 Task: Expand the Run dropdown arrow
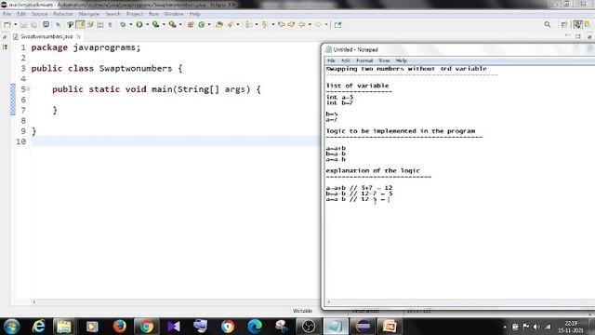[x=147, y=25]
